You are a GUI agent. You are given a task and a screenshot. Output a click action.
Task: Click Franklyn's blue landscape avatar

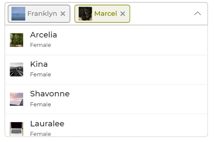pos(18,14)
